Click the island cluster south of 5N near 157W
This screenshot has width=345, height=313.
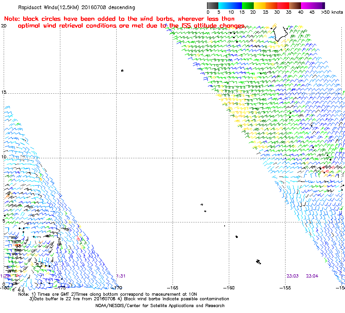(x=259, y=262)
